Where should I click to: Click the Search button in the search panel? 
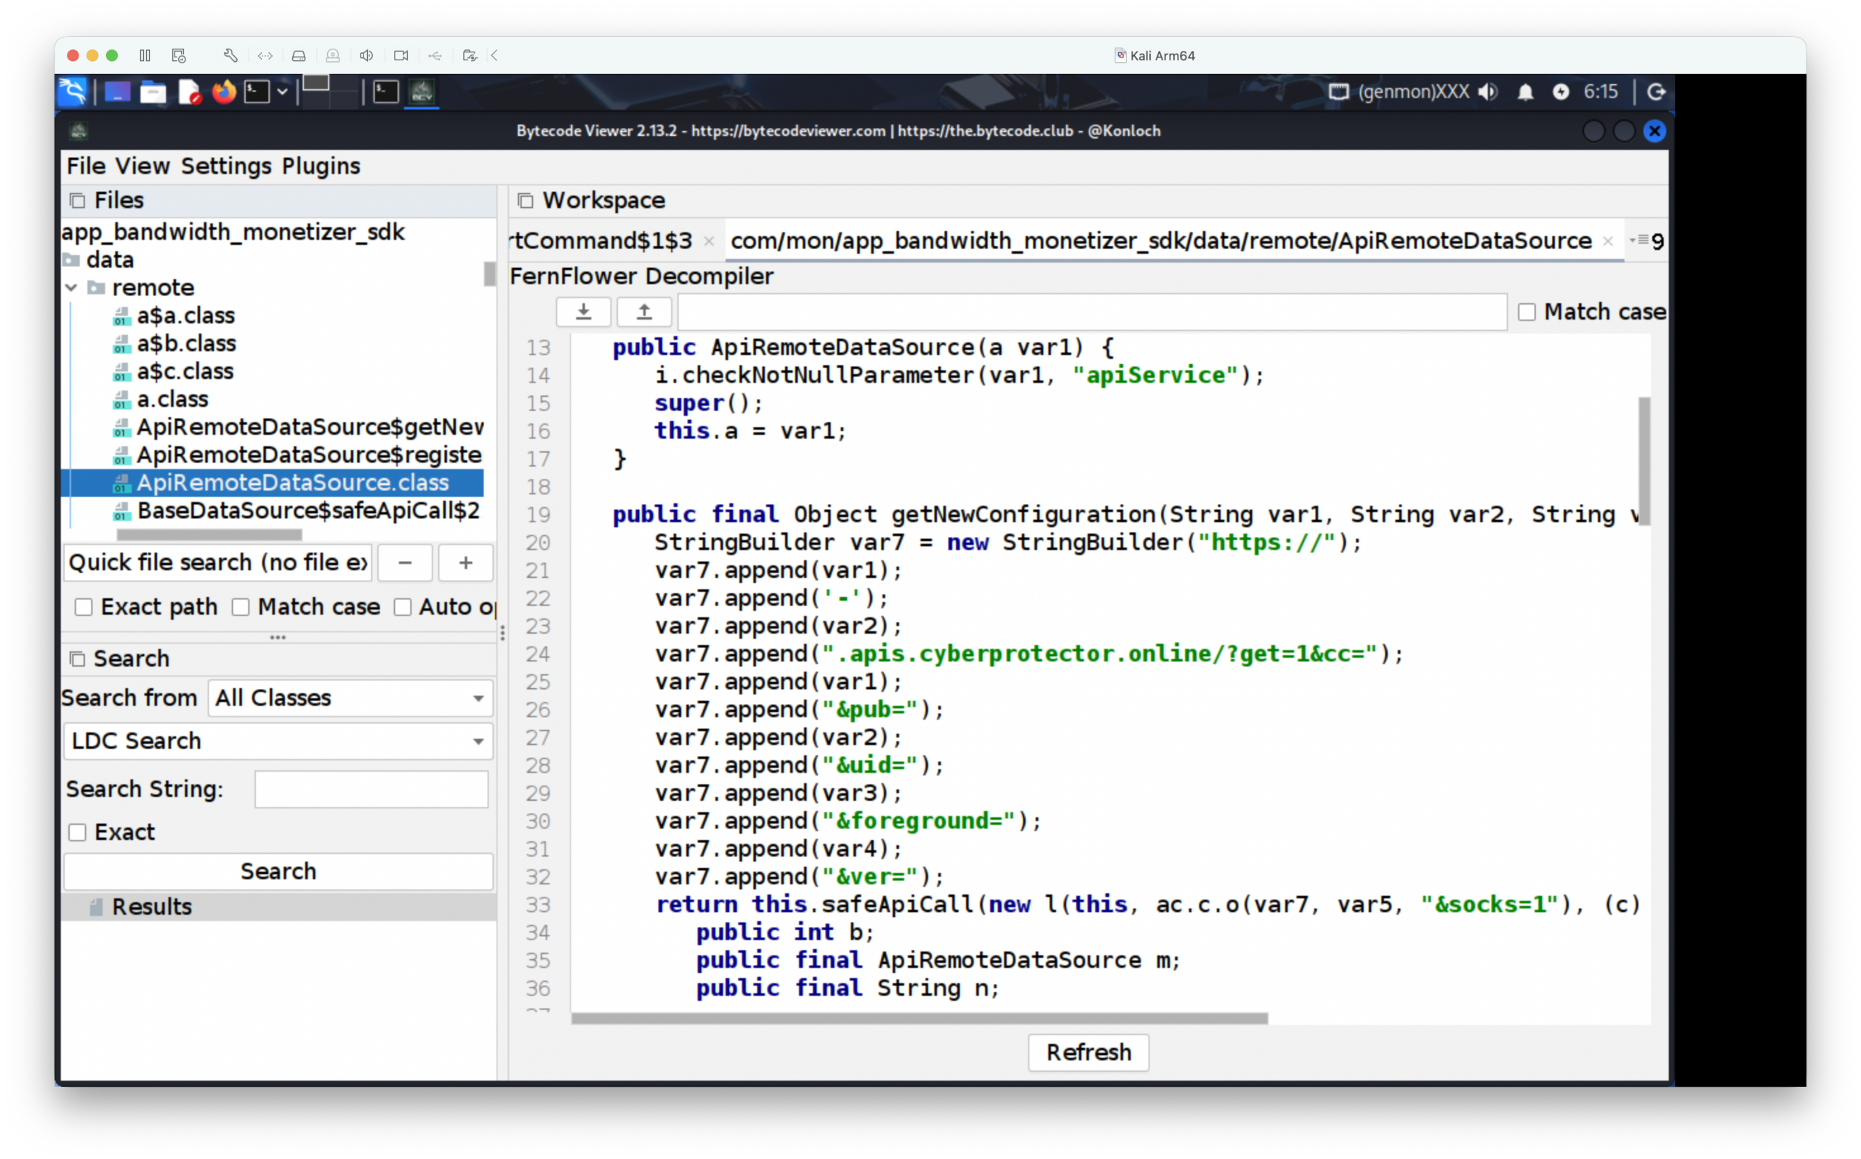tap(278, 871)
